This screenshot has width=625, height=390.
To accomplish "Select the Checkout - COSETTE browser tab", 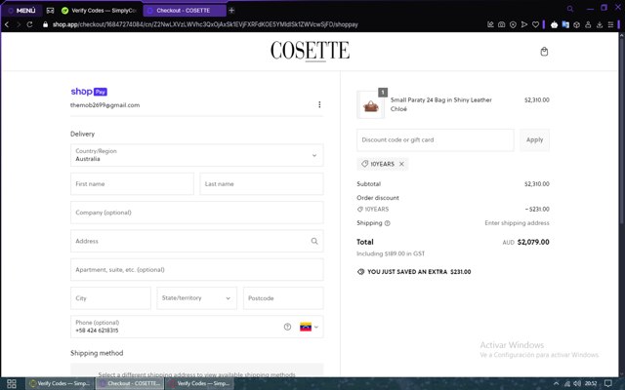I will [x=185, y=11].
